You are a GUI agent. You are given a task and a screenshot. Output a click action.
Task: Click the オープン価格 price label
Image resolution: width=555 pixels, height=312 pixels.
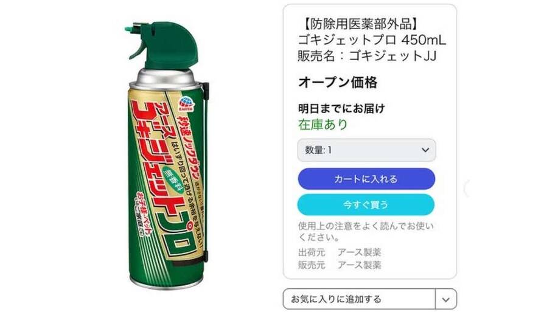tap(338, 83)
